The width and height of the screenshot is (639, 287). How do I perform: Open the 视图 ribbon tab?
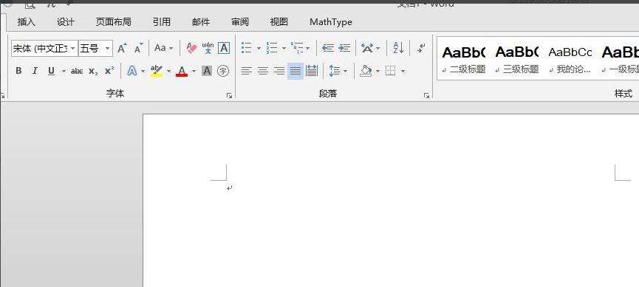click(279, 22)
